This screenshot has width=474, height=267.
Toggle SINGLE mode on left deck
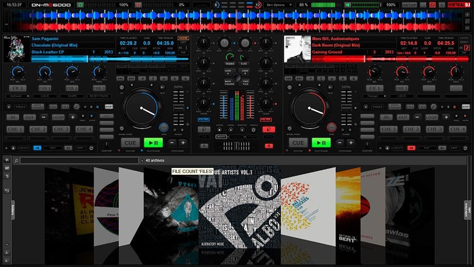(x=21, y=107)
